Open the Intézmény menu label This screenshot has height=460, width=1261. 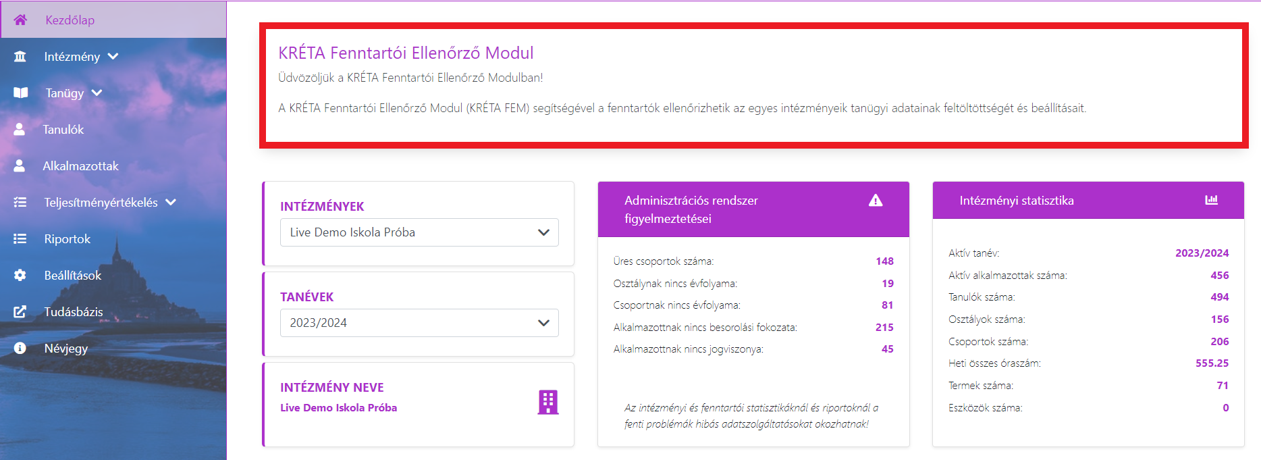pos(72,57)
